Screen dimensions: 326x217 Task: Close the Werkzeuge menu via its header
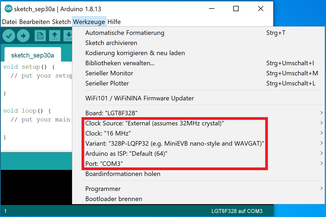click(x=89, y=22)
